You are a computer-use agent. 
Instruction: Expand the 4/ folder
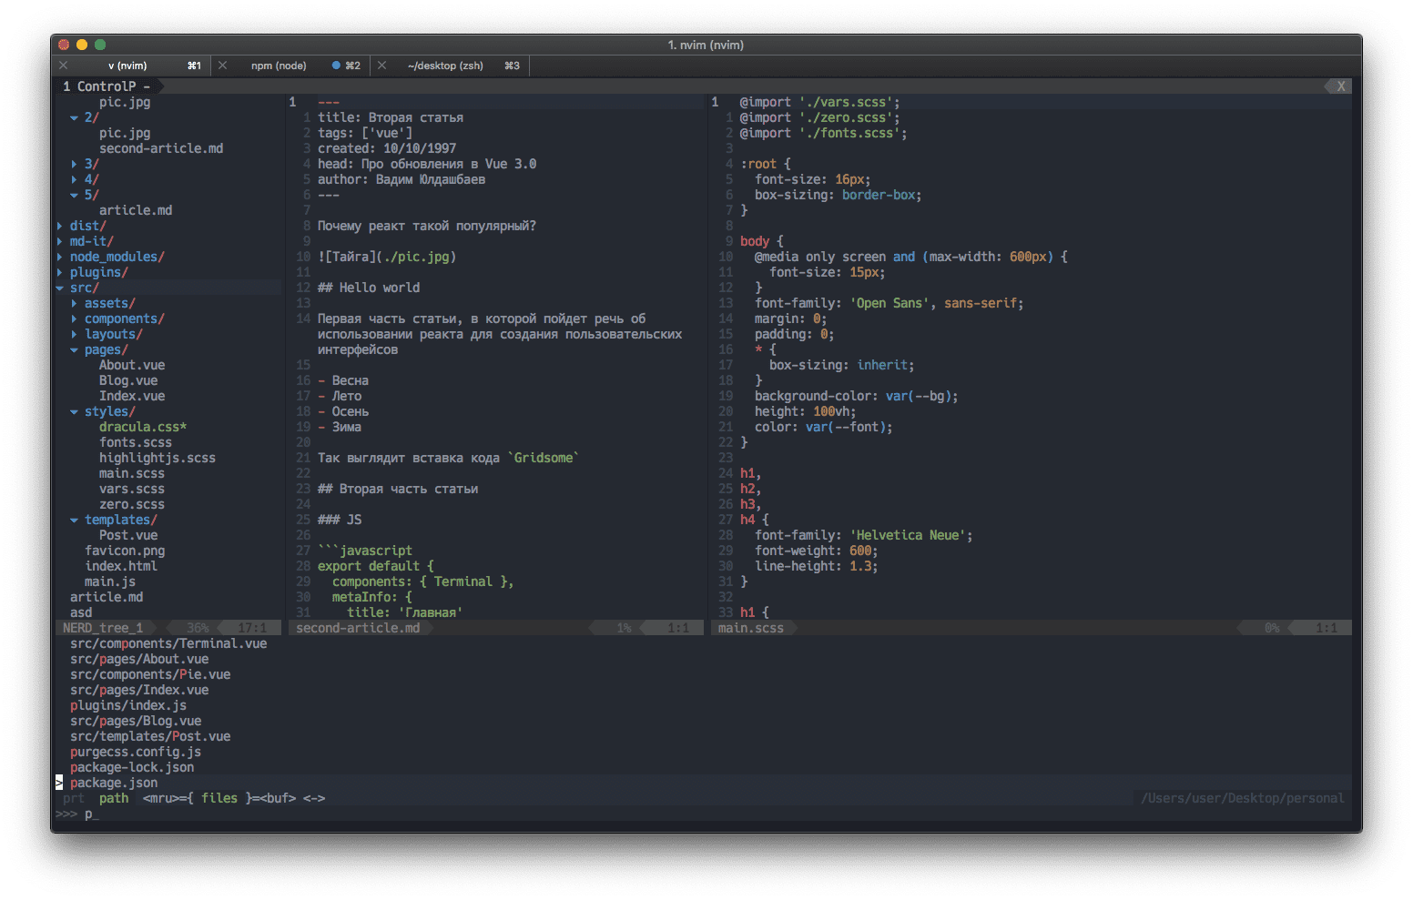pos(74,179)
